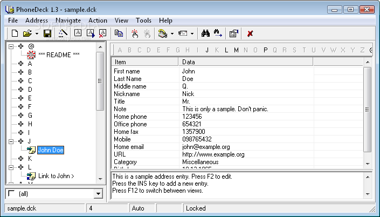Collapse the J node in the tree
This screenshot has width=380, height=217.
click(x=11, y=141)
